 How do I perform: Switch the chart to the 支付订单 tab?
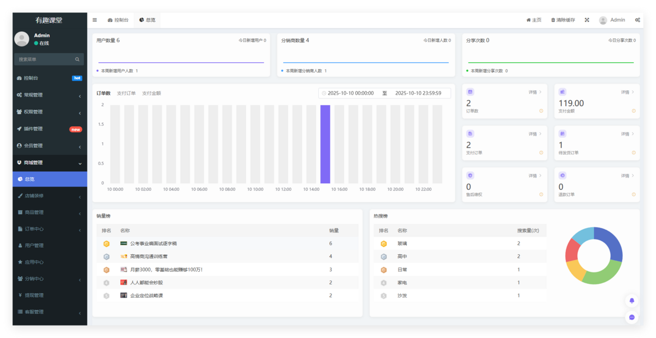click(126, 94)
